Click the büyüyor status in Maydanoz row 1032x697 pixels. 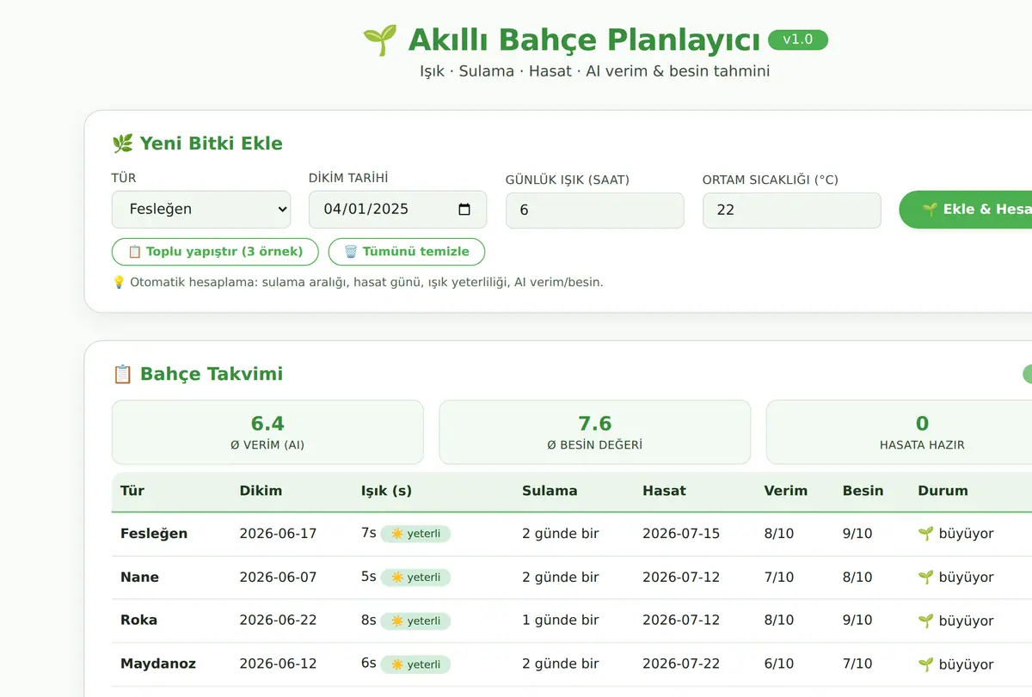(x=955, y=664)
